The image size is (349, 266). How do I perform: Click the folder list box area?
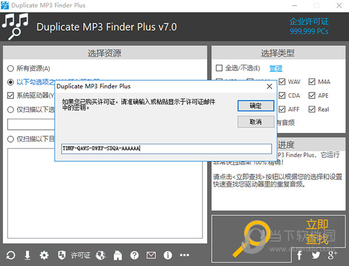point(105,193)
